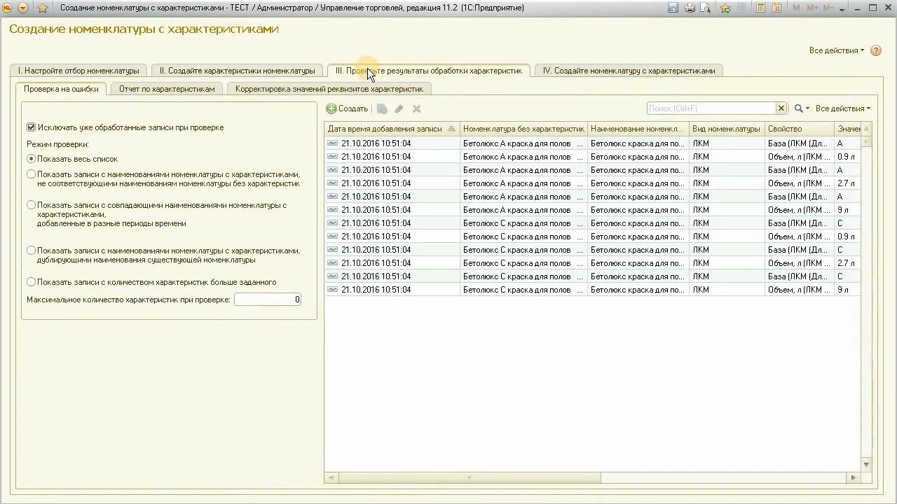Click the printer icon
Image resolution: width=897 pixels, height=504 pixels.
(690, 8)
